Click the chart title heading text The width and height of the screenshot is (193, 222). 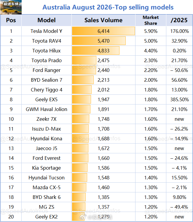pyautogui.click(x=108, y=7)
